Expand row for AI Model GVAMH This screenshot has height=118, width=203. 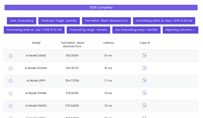(11, 68)
